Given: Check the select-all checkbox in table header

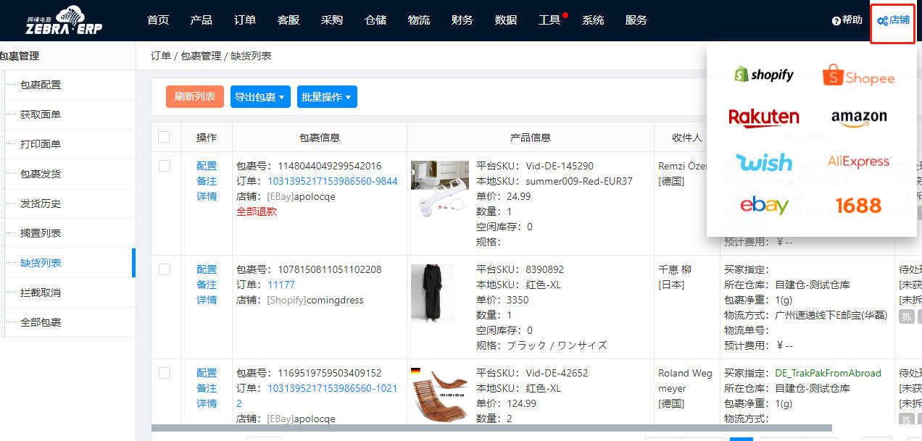Looking at the screenshot, I should [165, 136].
